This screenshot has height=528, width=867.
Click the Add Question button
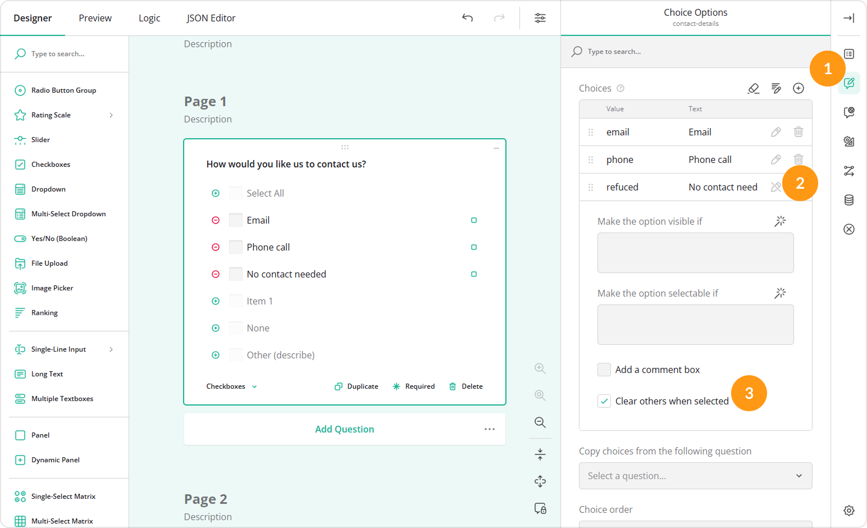click(344, 429)
